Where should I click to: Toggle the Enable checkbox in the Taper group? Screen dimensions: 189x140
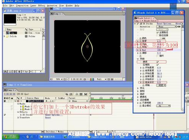point(158,62)
